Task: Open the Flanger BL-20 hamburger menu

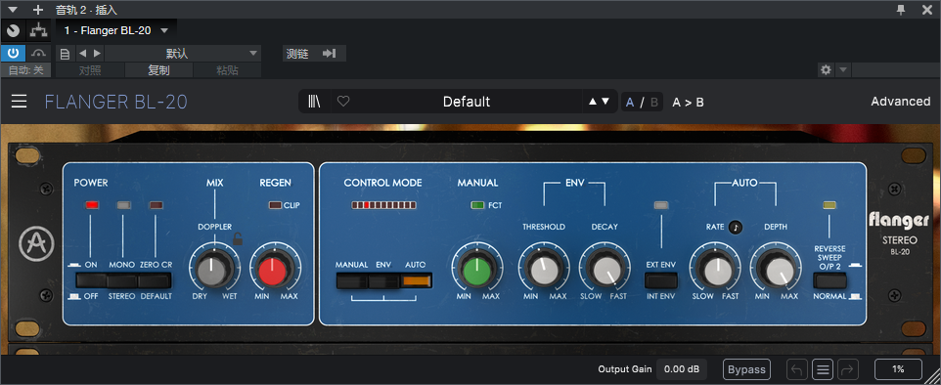Action: 20,102
